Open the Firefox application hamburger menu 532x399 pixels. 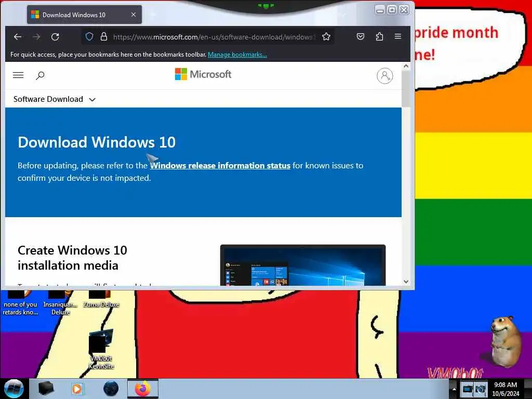[x=398, y=37]
